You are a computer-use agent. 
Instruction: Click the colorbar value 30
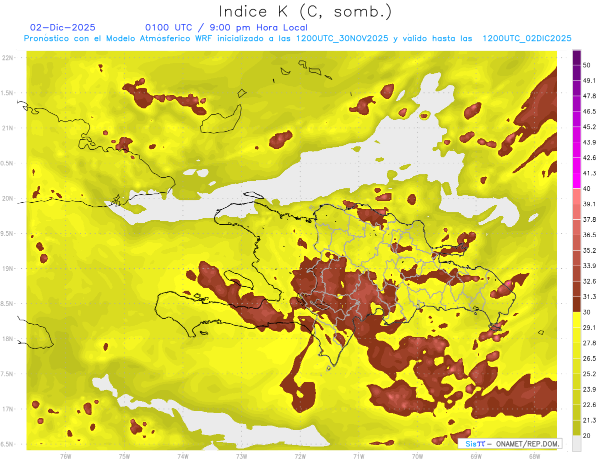click(x=587, y=312)
